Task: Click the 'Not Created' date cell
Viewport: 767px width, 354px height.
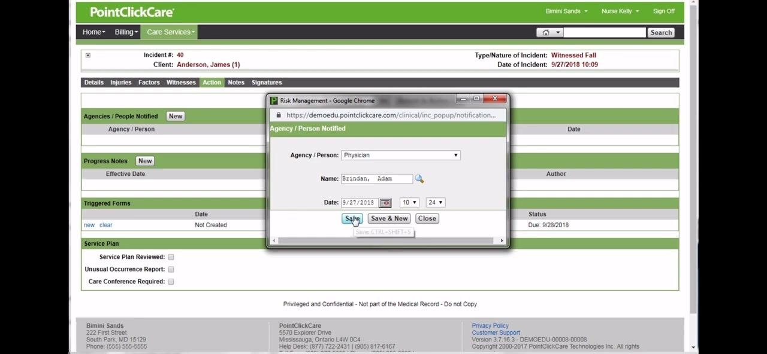Action: pyautogui.click(x=211, y=225)
